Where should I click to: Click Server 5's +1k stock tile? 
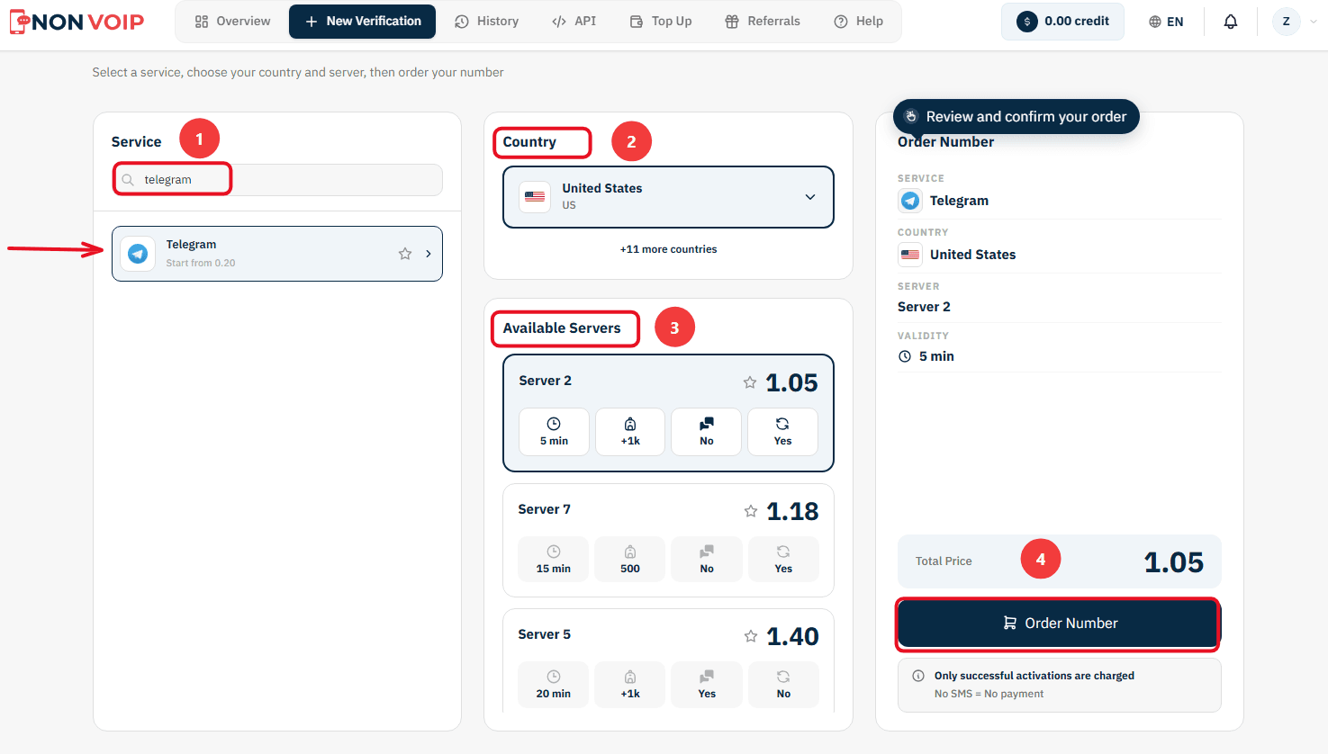630,685
